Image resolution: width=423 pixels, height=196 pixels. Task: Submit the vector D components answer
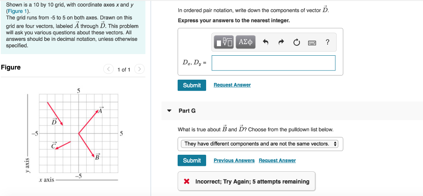coord(192,85)
